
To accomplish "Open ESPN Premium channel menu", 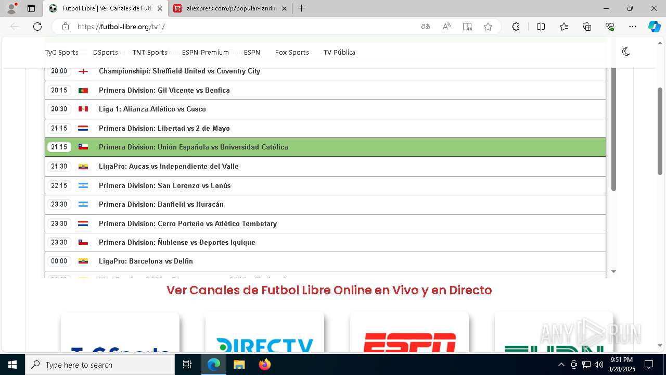I will click(206, 52).
